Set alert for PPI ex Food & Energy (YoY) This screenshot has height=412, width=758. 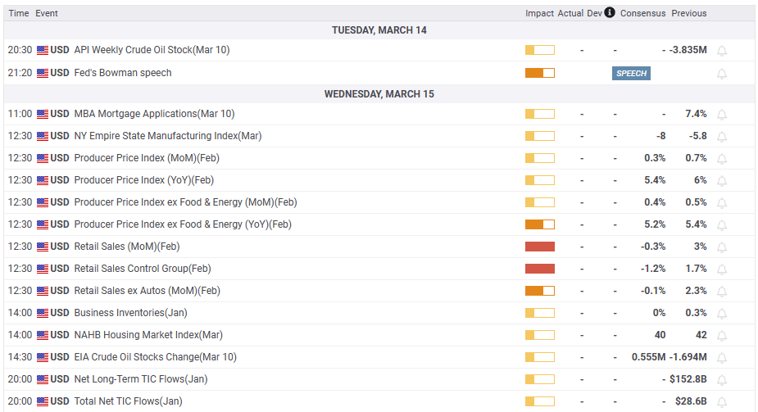point(722,225)
